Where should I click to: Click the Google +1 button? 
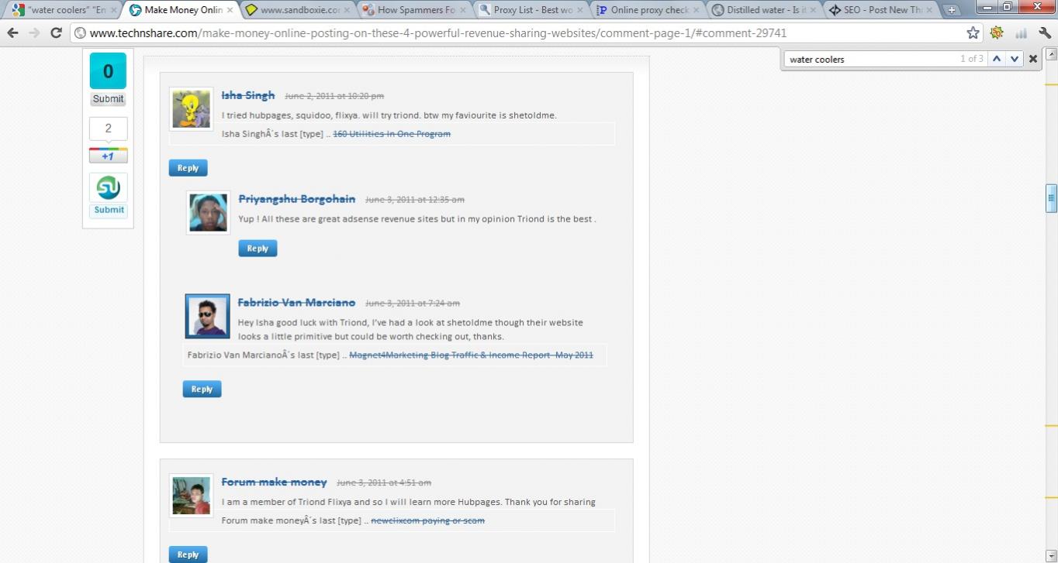click(108, 156)
